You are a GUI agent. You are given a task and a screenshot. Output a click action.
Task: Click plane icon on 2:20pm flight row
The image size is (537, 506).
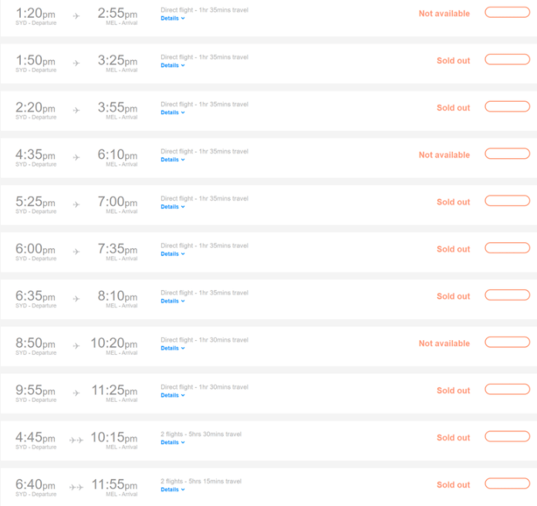[x=76, y=110]
